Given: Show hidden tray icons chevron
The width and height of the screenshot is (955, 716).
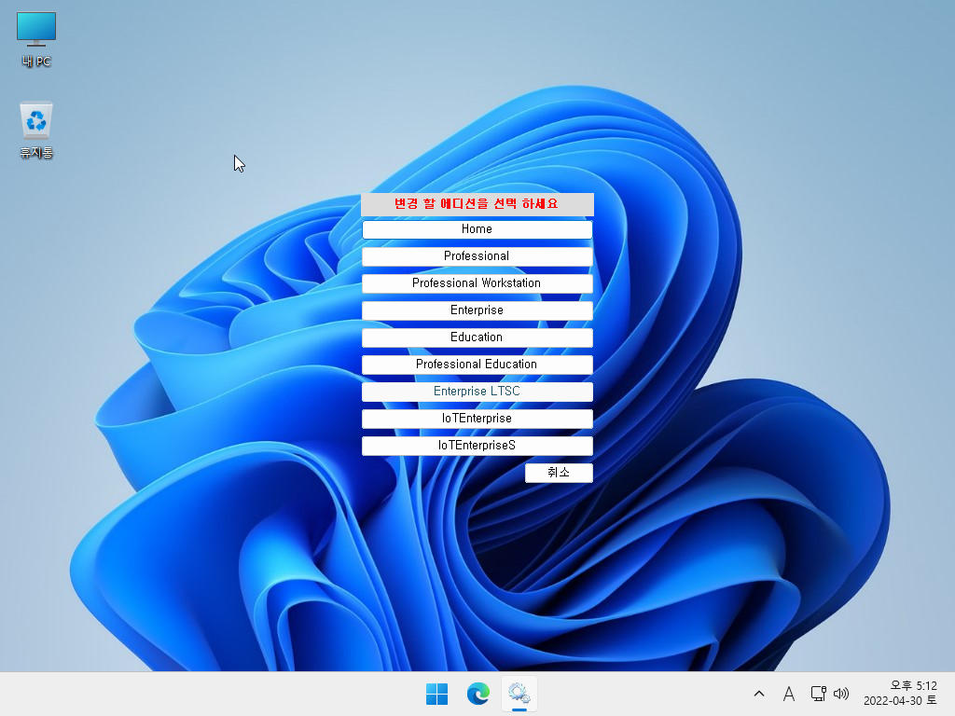Looking at the screenshot, I should [759, 694].
